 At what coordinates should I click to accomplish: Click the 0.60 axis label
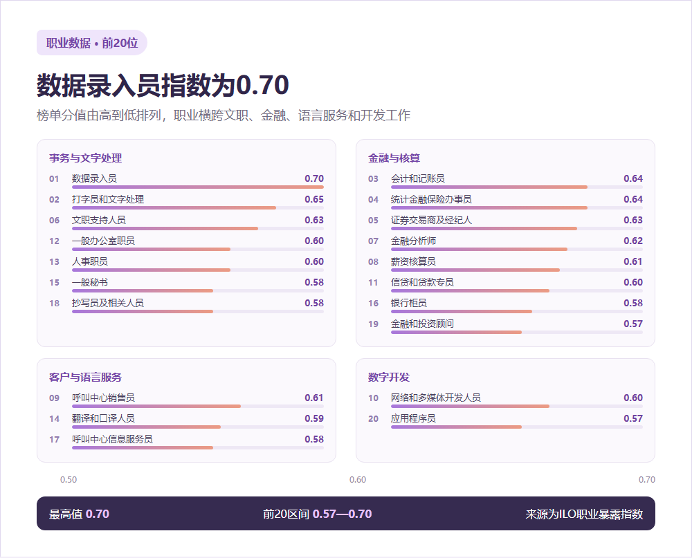(358, 479)
